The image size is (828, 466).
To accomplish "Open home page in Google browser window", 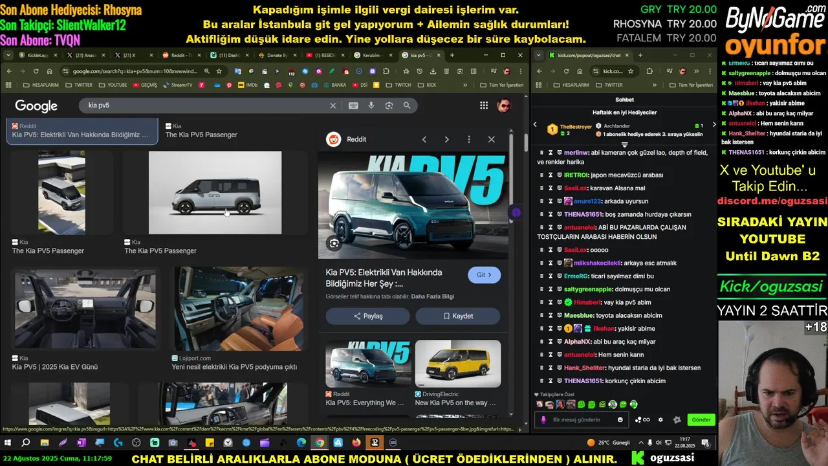I will click(49, 71).
